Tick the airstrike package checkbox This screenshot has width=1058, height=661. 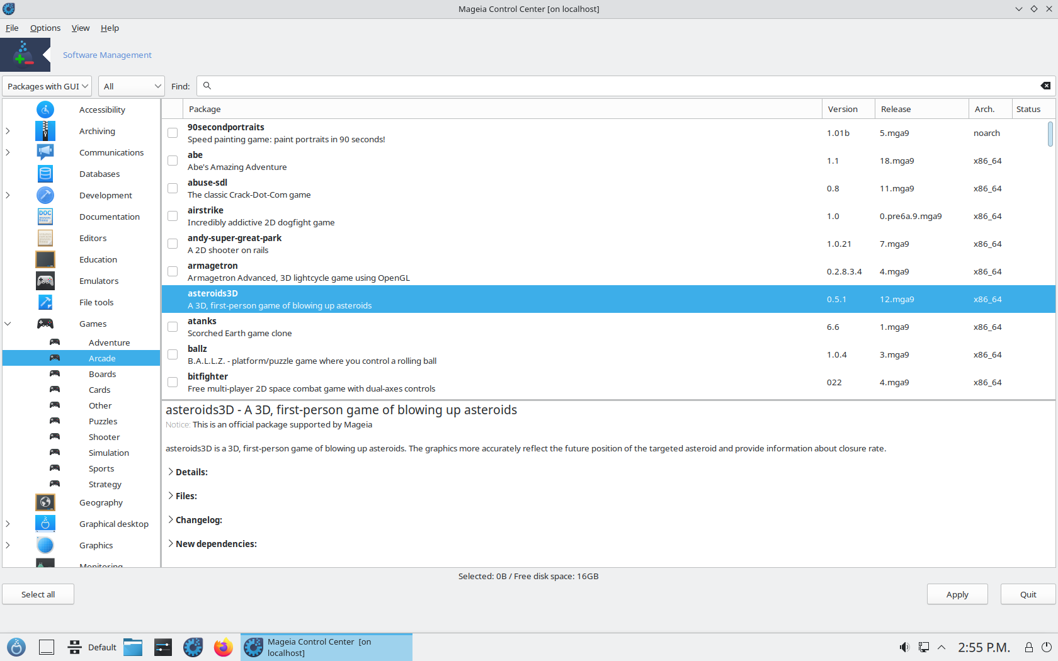point(173,216)
